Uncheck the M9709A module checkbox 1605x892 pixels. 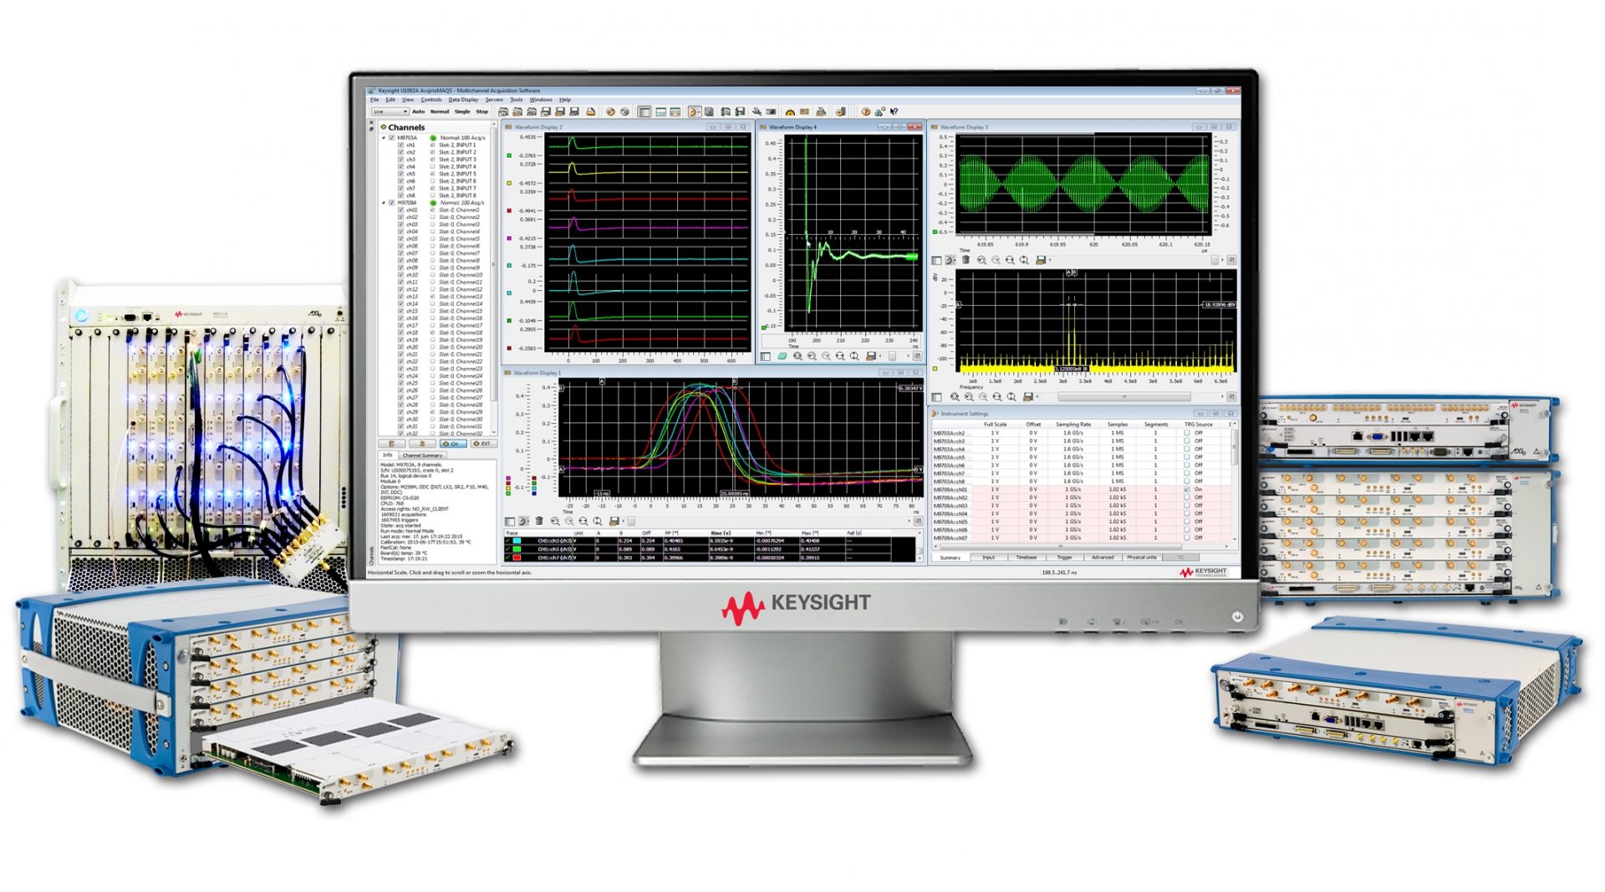(391, 202)
